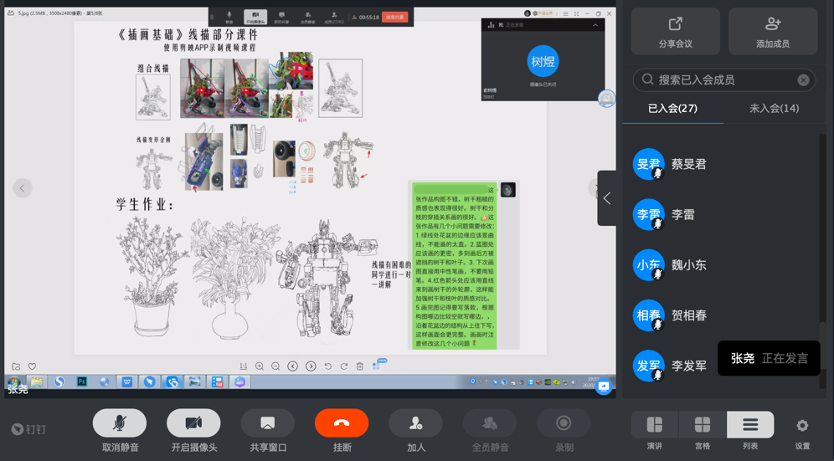Image resolution: width=834 pixels, height=461 pixels.
Task: Enter fullscreen icon in viewer title bar
Action: point(576,13)
